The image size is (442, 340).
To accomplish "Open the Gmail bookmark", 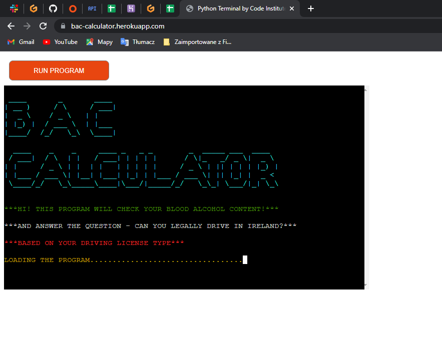I will click(x=21, y=42).
